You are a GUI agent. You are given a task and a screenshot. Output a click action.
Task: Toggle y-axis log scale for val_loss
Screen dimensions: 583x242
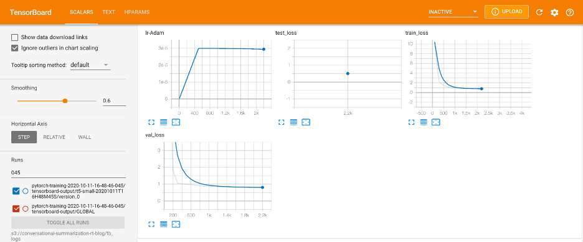[x=164, y=224]
